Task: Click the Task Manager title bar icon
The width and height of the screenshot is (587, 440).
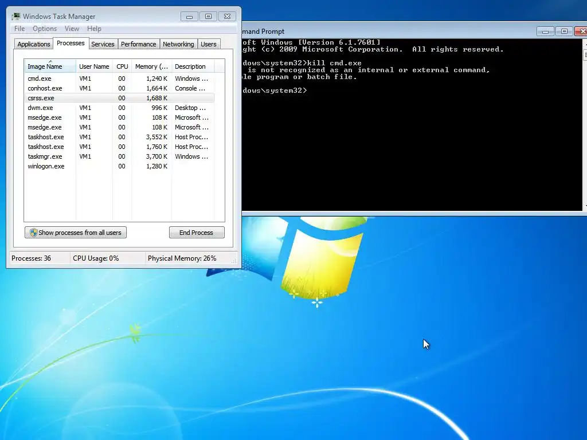Action: (15, 17)
